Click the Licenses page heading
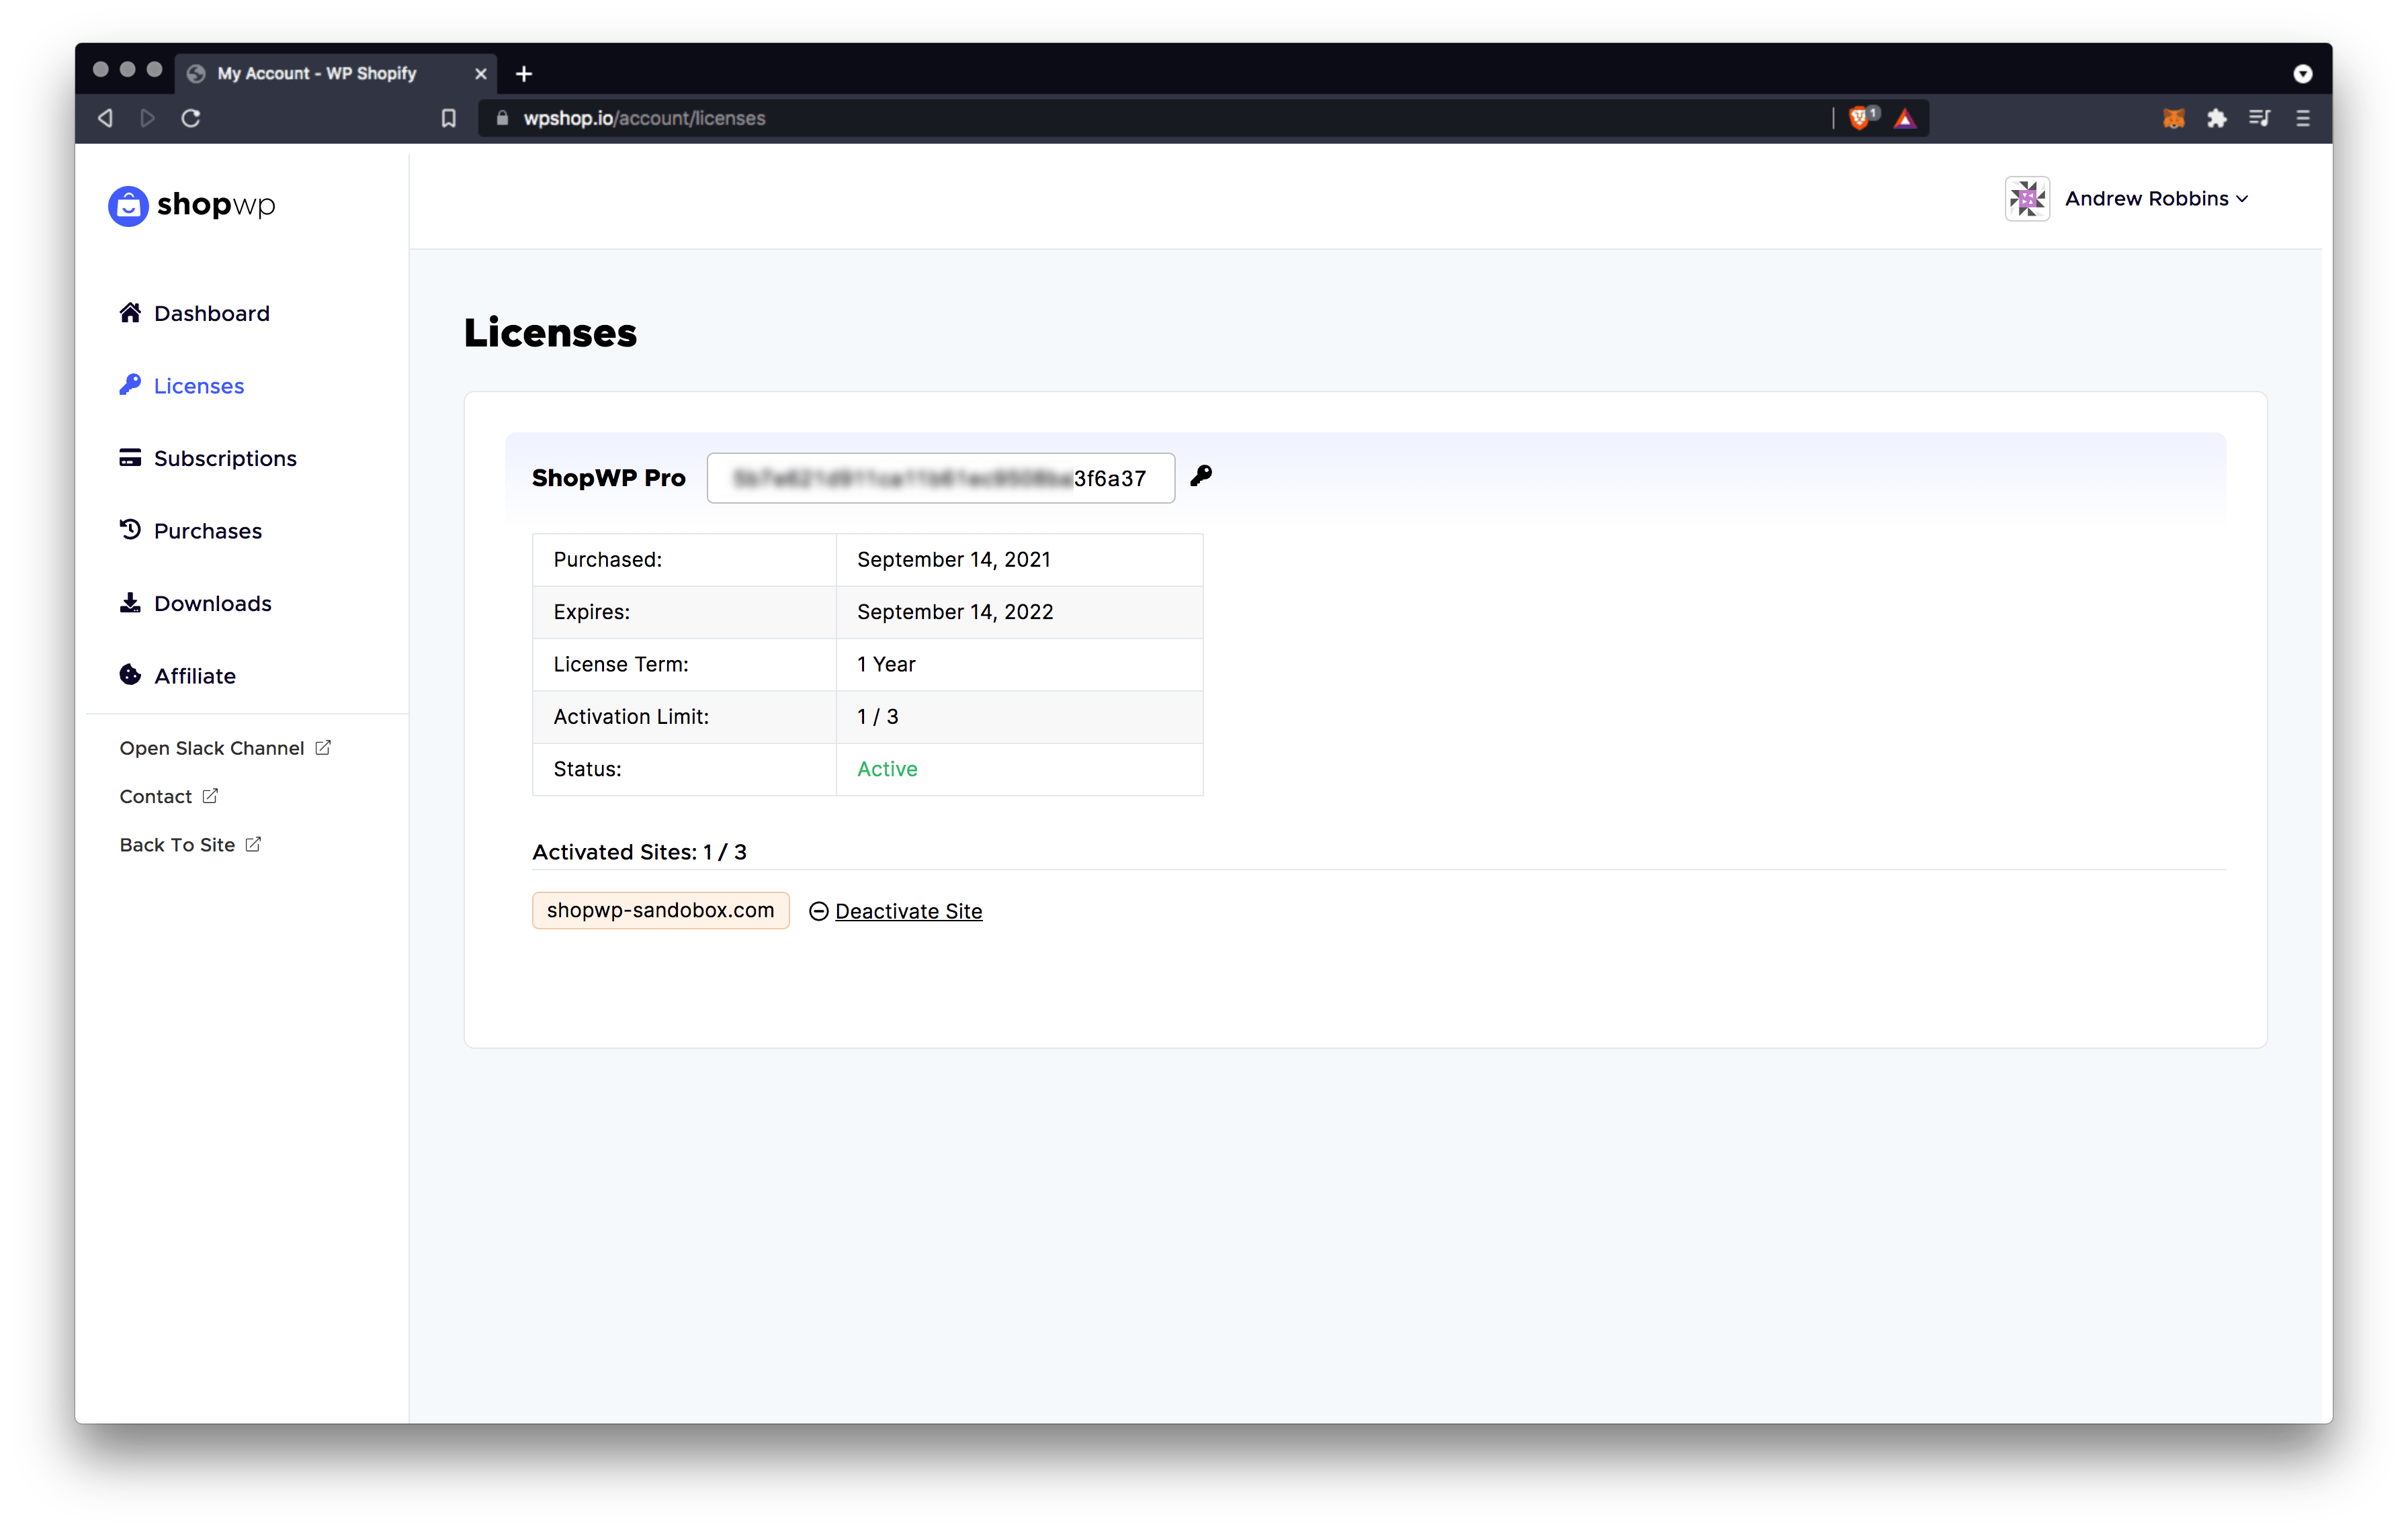 point(550,333)
